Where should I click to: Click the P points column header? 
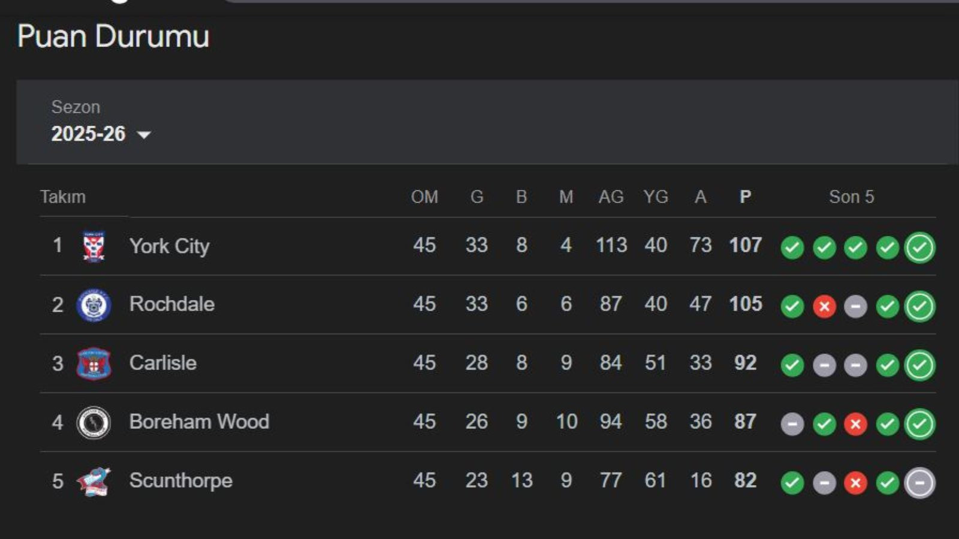(745, 197)
